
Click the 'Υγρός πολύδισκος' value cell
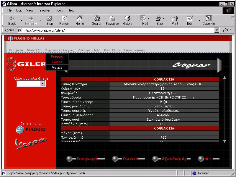pos(163,111)
